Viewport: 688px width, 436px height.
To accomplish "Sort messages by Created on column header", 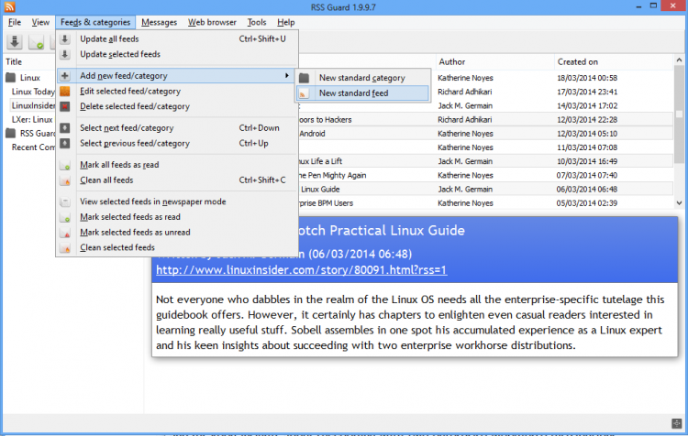I will click(614, 61).
